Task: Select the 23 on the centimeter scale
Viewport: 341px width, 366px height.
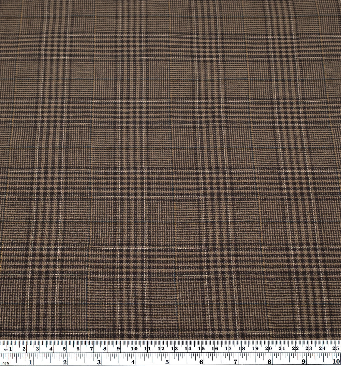Action: pyautogui.click(x=309, y=349)
